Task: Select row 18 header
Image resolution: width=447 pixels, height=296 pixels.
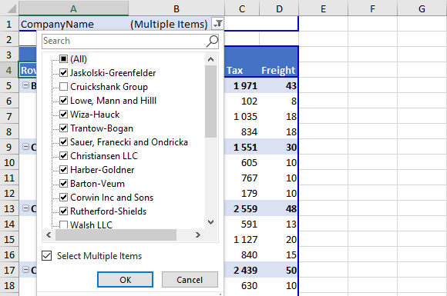Action: click(x=9, y=285)
